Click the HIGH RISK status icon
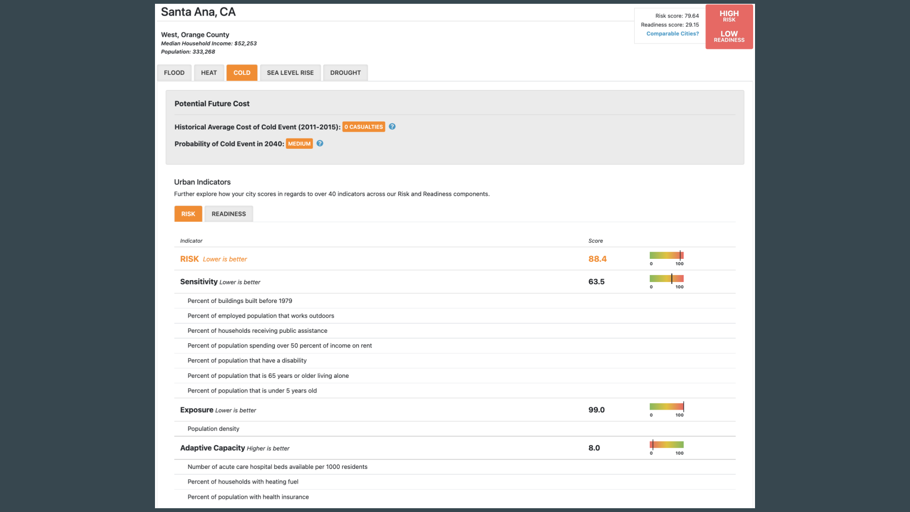 (729, 16)
